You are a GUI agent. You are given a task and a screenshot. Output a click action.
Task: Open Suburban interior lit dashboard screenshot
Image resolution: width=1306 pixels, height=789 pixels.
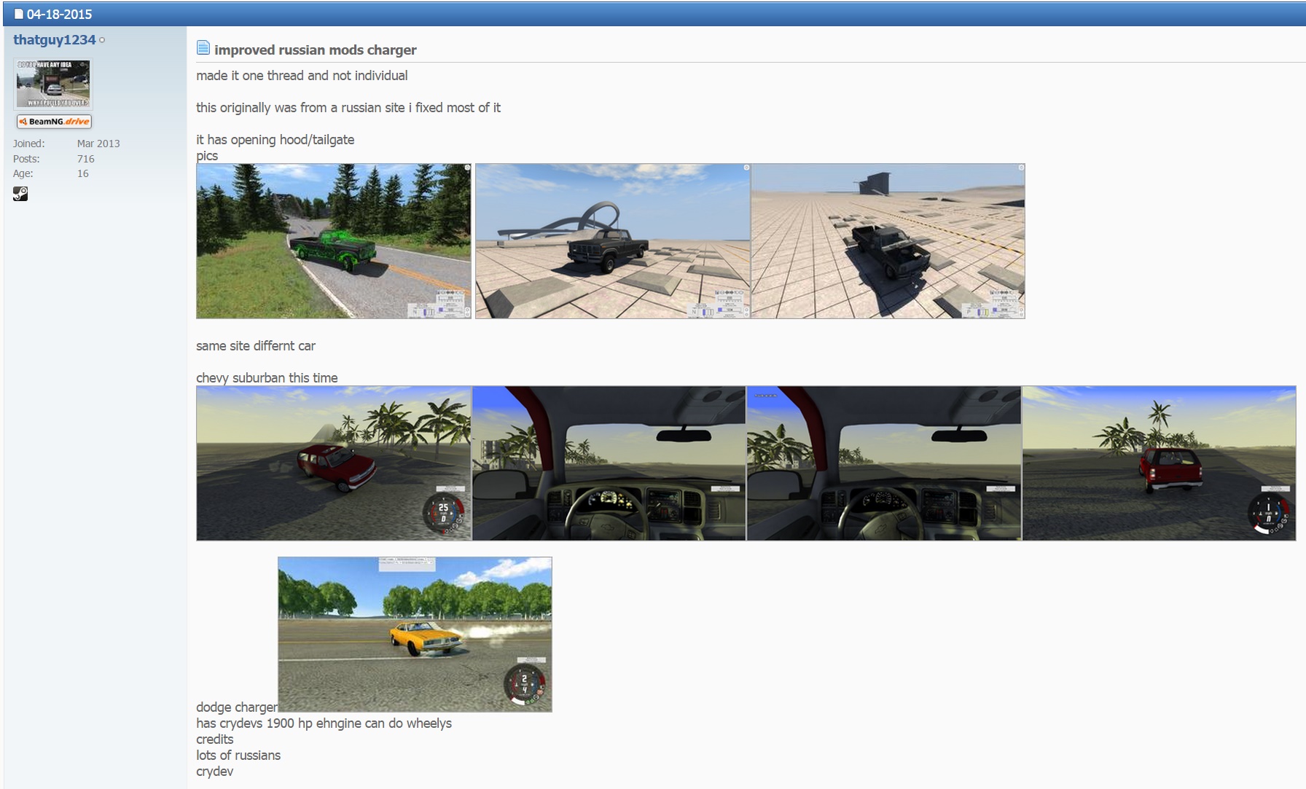pyautogui.click(x=609, y=463)
